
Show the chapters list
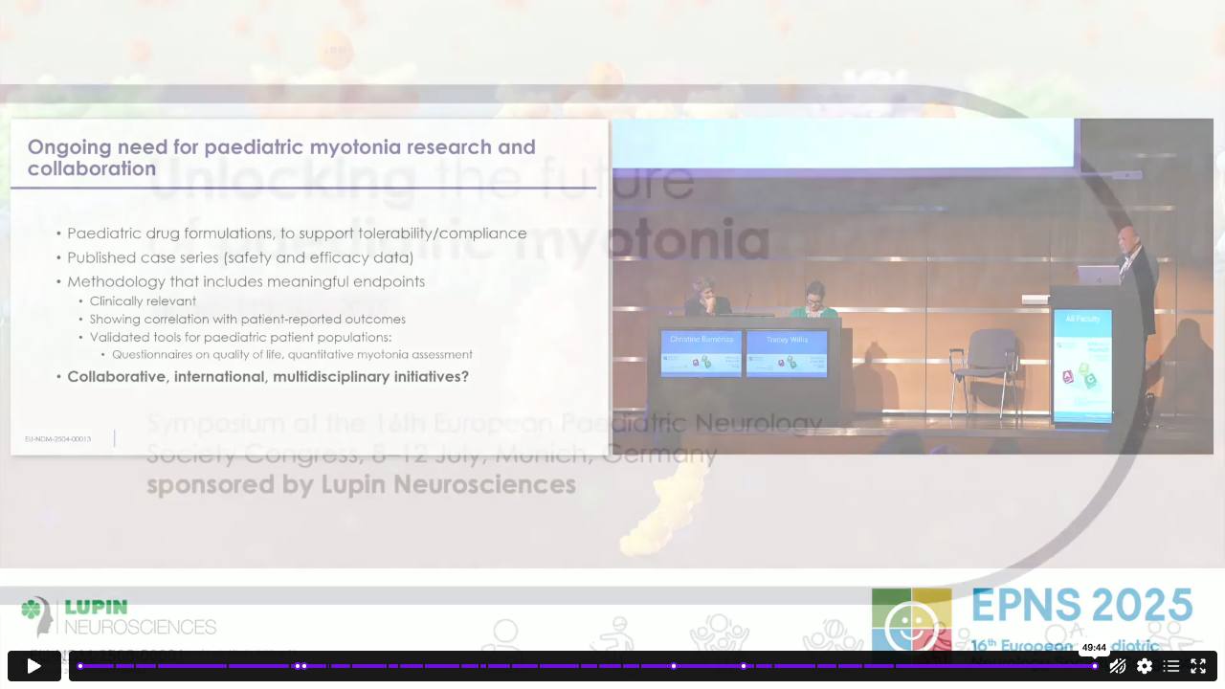pyautogui.click(x=1171, y=666)
